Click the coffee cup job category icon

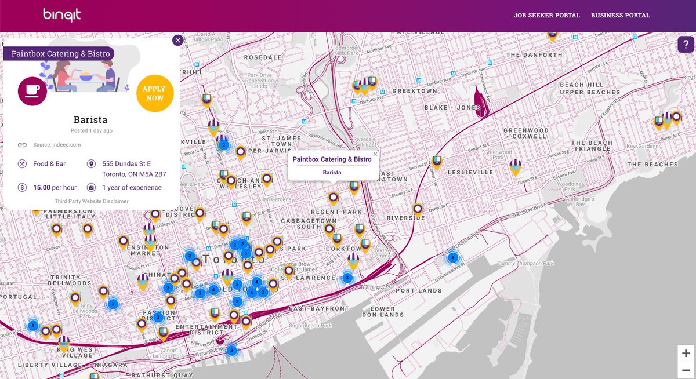tap(32, 91)
